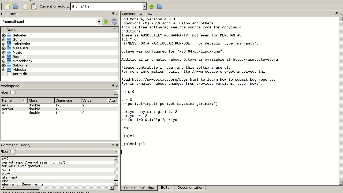
Task: Open the File Browser gear settings menu
Action: point(114,22)
